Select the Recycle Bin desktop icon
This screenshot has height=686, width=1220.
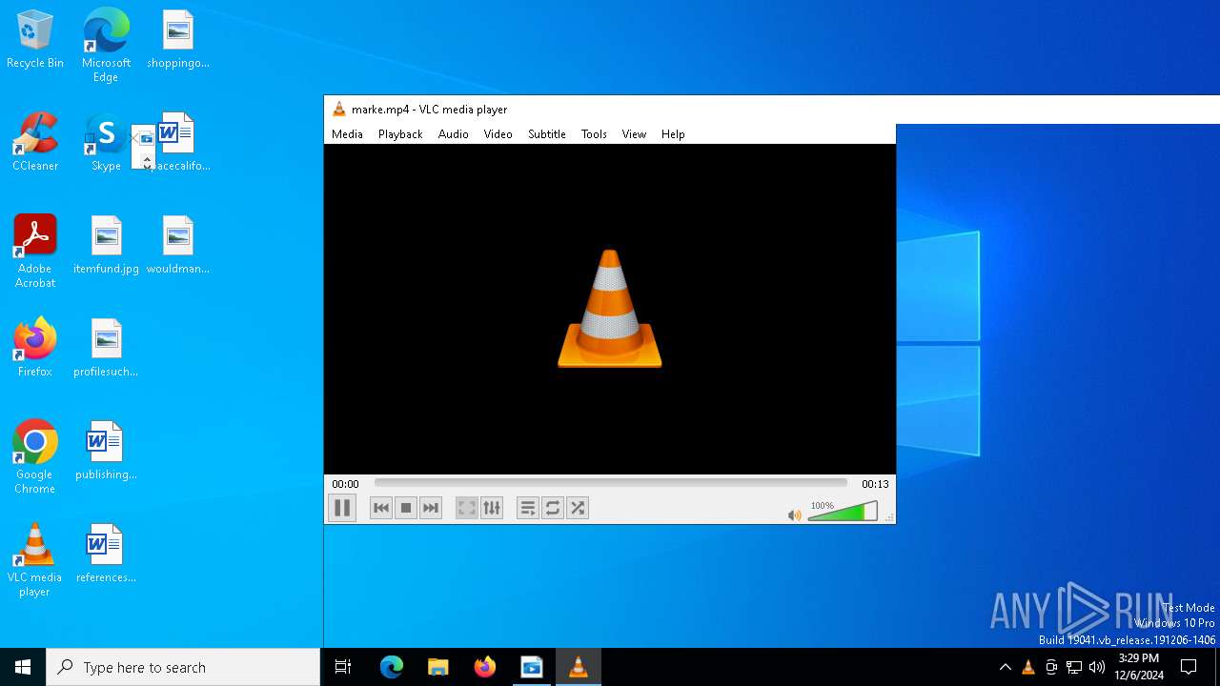(x=35, y=40)
